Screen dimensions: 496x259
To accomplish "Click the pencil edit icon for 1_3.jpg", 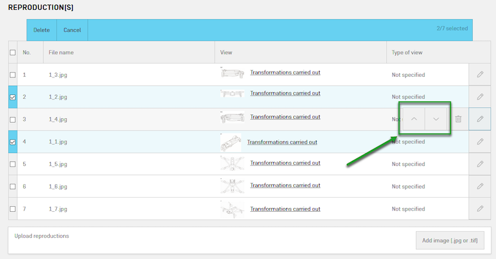I will click(x=480, y=74).
